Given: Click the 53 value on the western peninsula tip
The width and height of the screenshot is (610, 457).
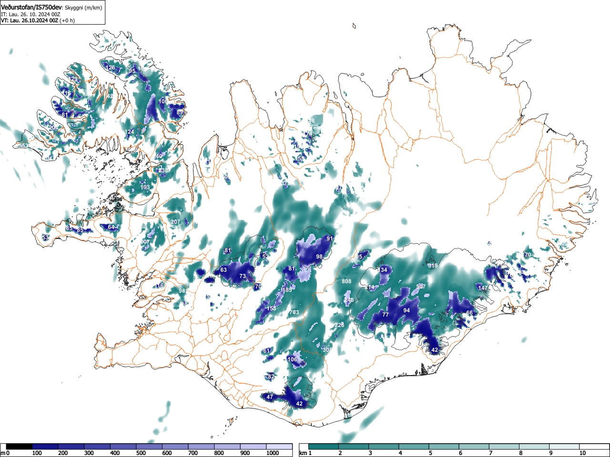Looking at the screenshot, I should (x=45, y=237).
